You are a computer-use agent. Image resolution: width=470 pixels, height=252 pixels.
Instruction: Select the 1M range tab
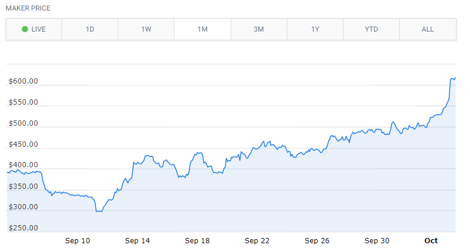[203, 29]
